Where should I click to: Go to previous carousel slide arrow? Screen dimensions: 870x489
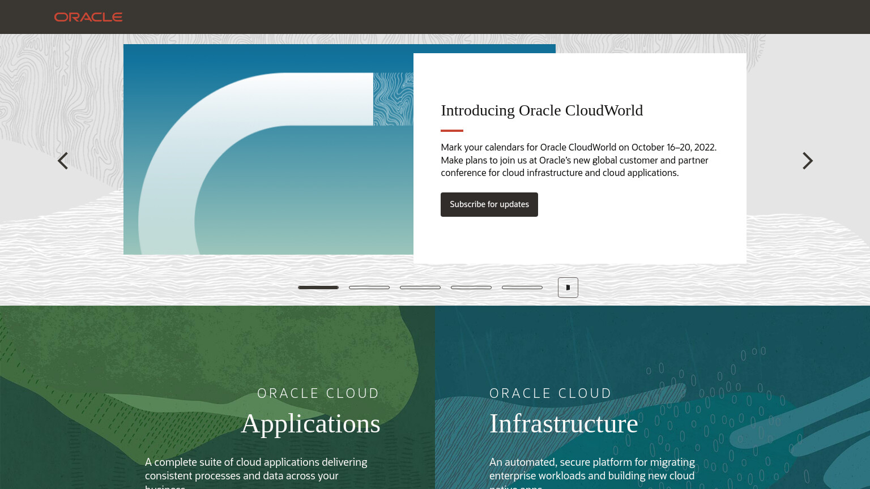(63, 161)
